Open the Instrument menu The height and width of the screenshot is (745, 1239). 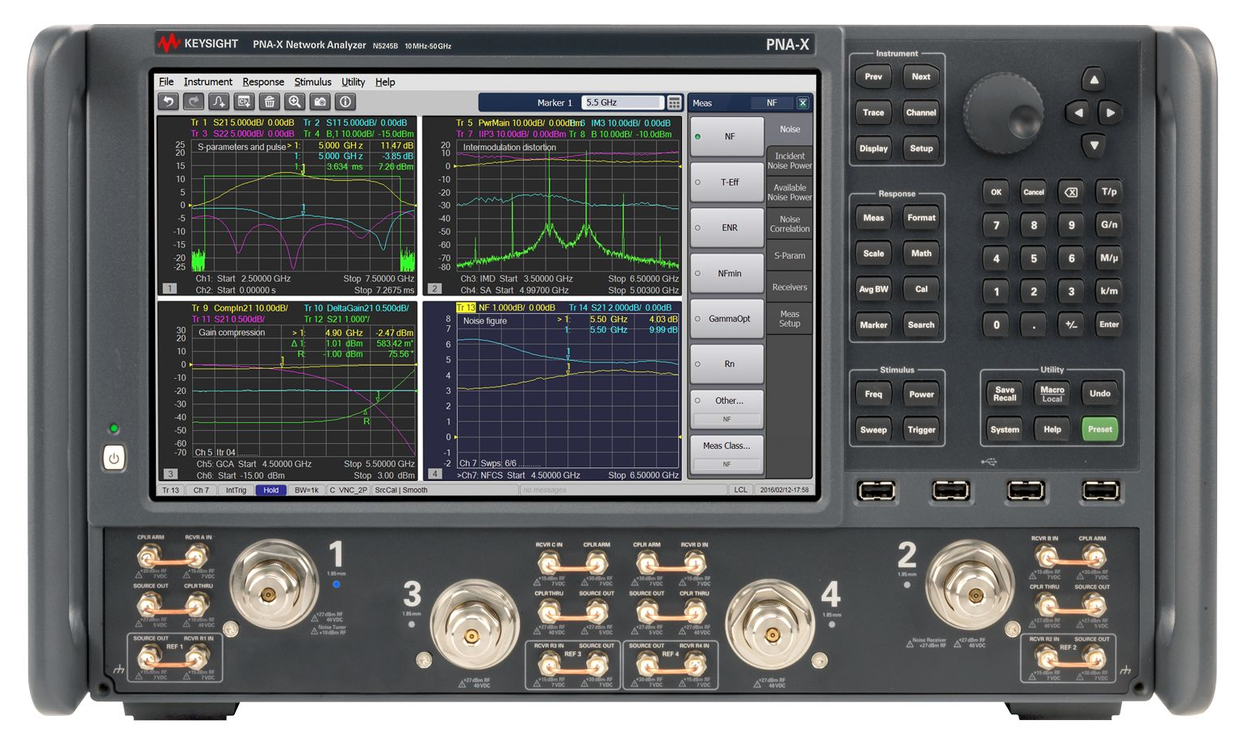(207, 82)
